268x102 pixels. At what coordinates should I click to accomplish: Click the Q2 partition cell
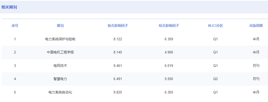(216, 79)
